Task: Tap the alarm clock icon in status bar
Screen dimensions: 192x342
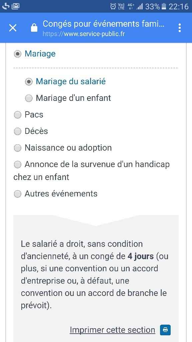Action: tap(113, 5)
